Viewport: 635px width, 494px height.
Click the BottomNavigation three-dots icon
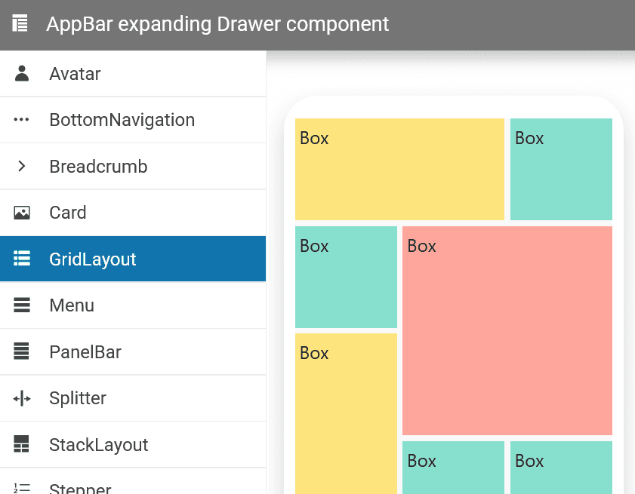tap(21, 119)
